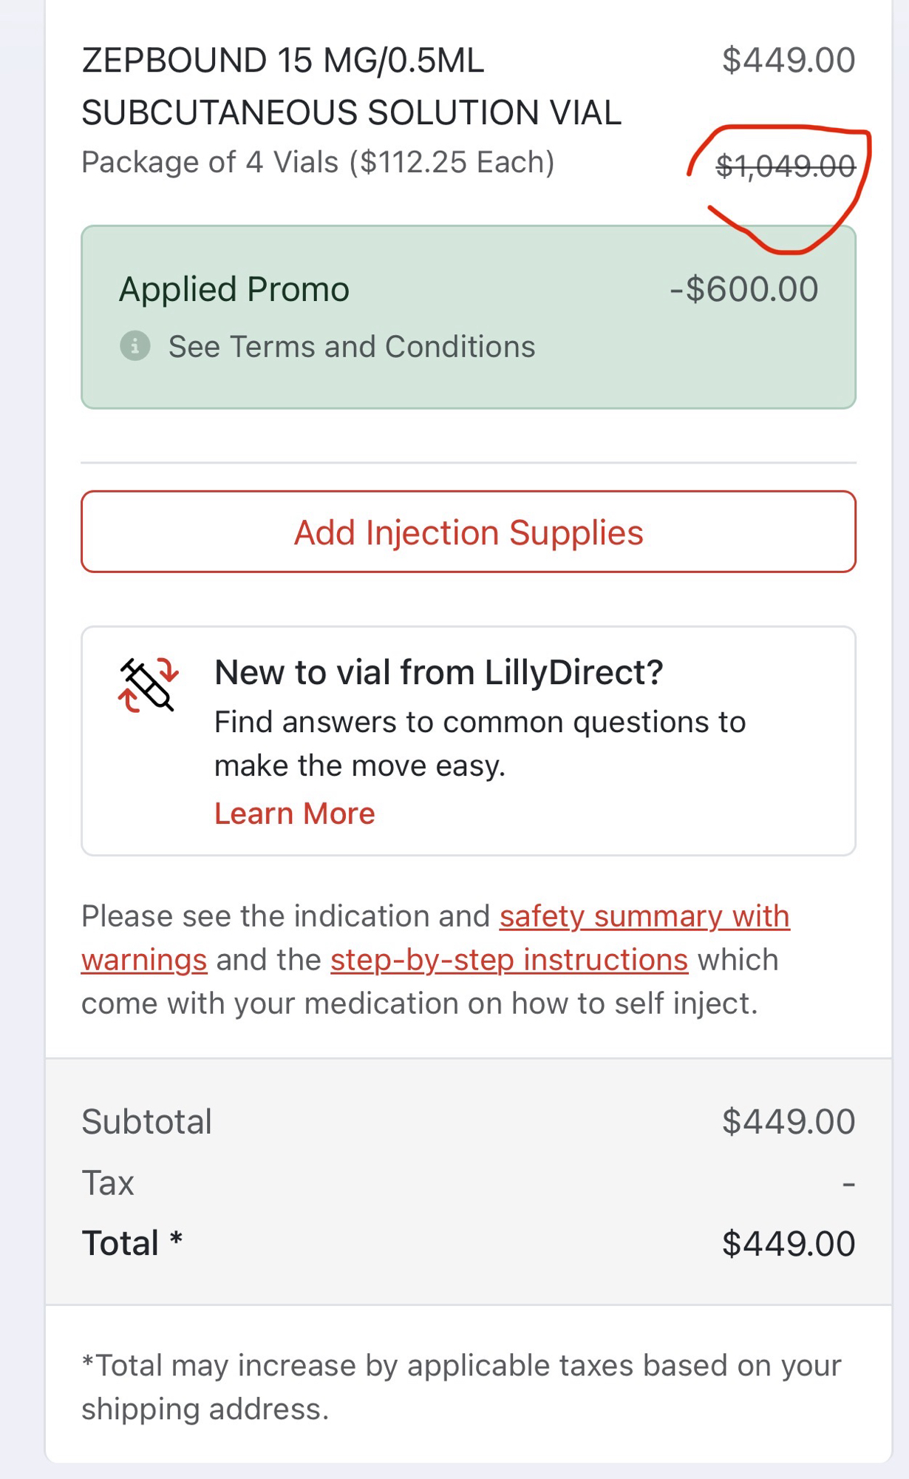Click the -$600.00 promo discount amount
909x1479 pixels.
click(x=743, y=289)
